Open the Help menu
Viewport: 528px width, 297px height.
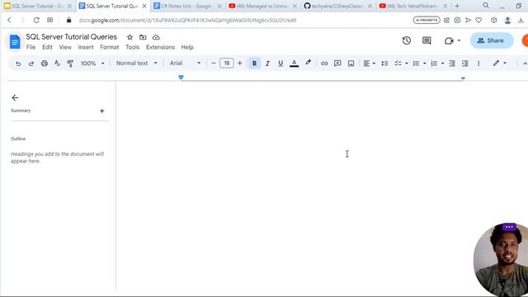click(x=187, y=47)
